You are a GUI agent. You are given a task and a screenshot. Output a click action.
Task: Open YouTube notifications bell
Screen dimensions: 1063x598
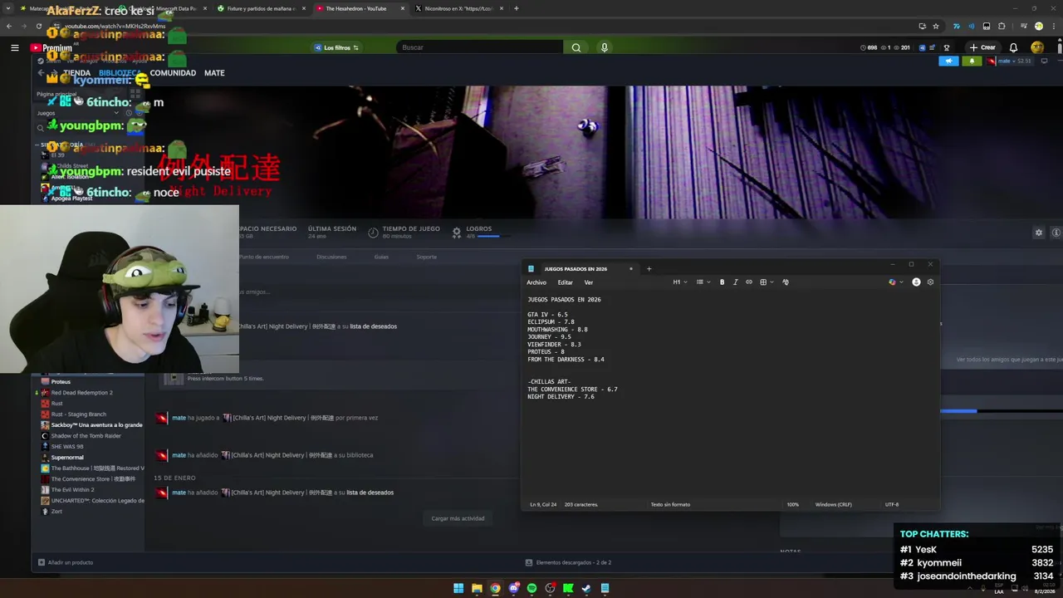[1013, 47]
